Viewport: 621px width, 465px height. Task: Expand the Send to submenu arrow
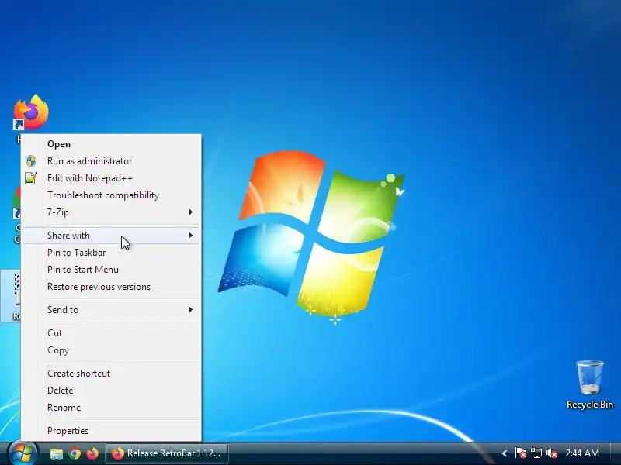pyautogui.click(x=191, y=309)
